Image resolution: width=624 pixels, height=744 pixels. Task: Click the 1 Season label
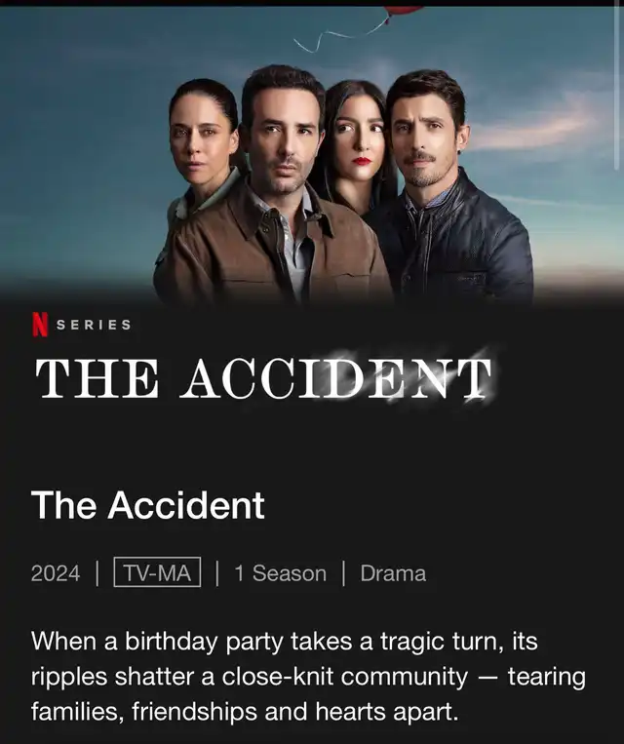(x=281, y=573)
